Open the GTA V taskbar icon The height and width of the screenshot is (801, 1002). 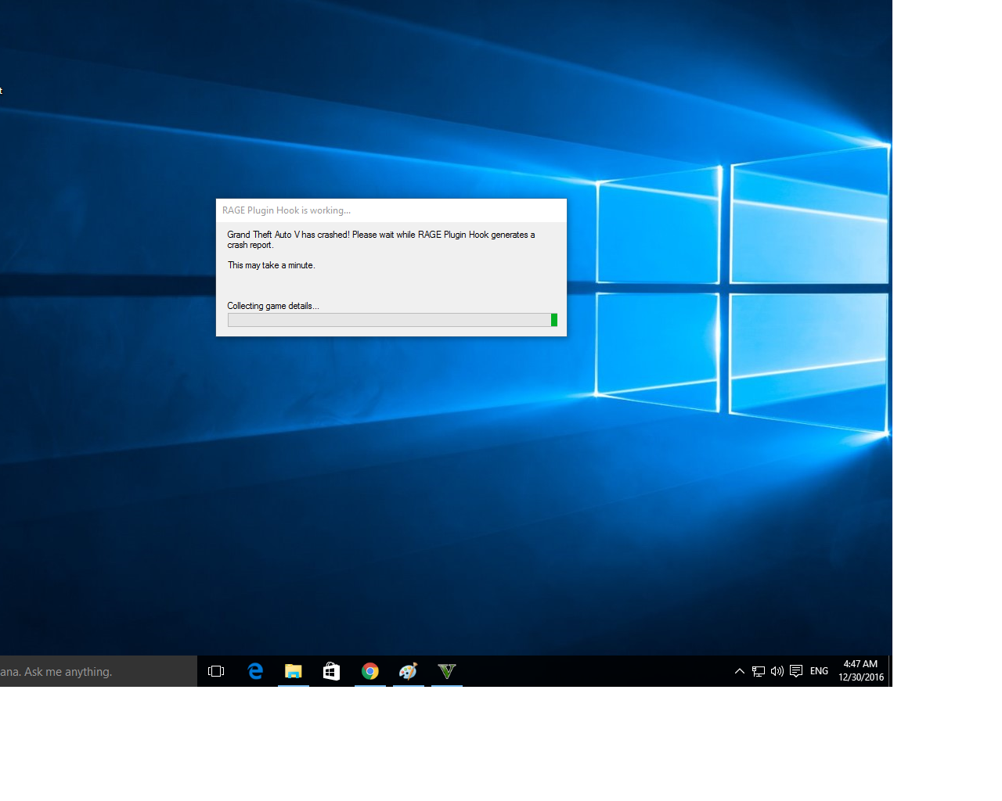pyautogui.click(x=446, y=671)
